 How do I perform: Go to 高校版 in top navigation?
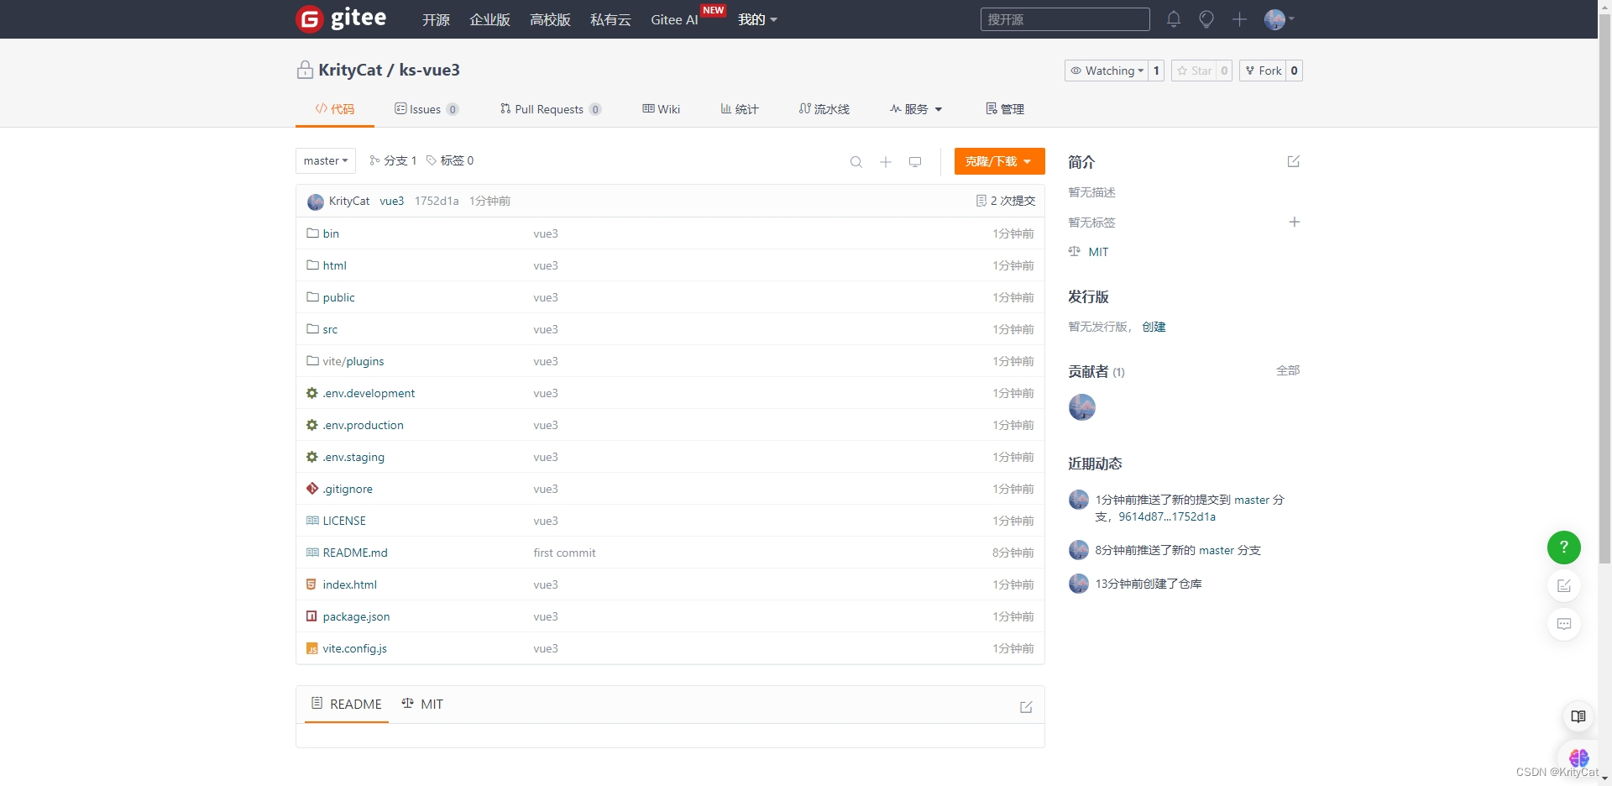(550, 19)
